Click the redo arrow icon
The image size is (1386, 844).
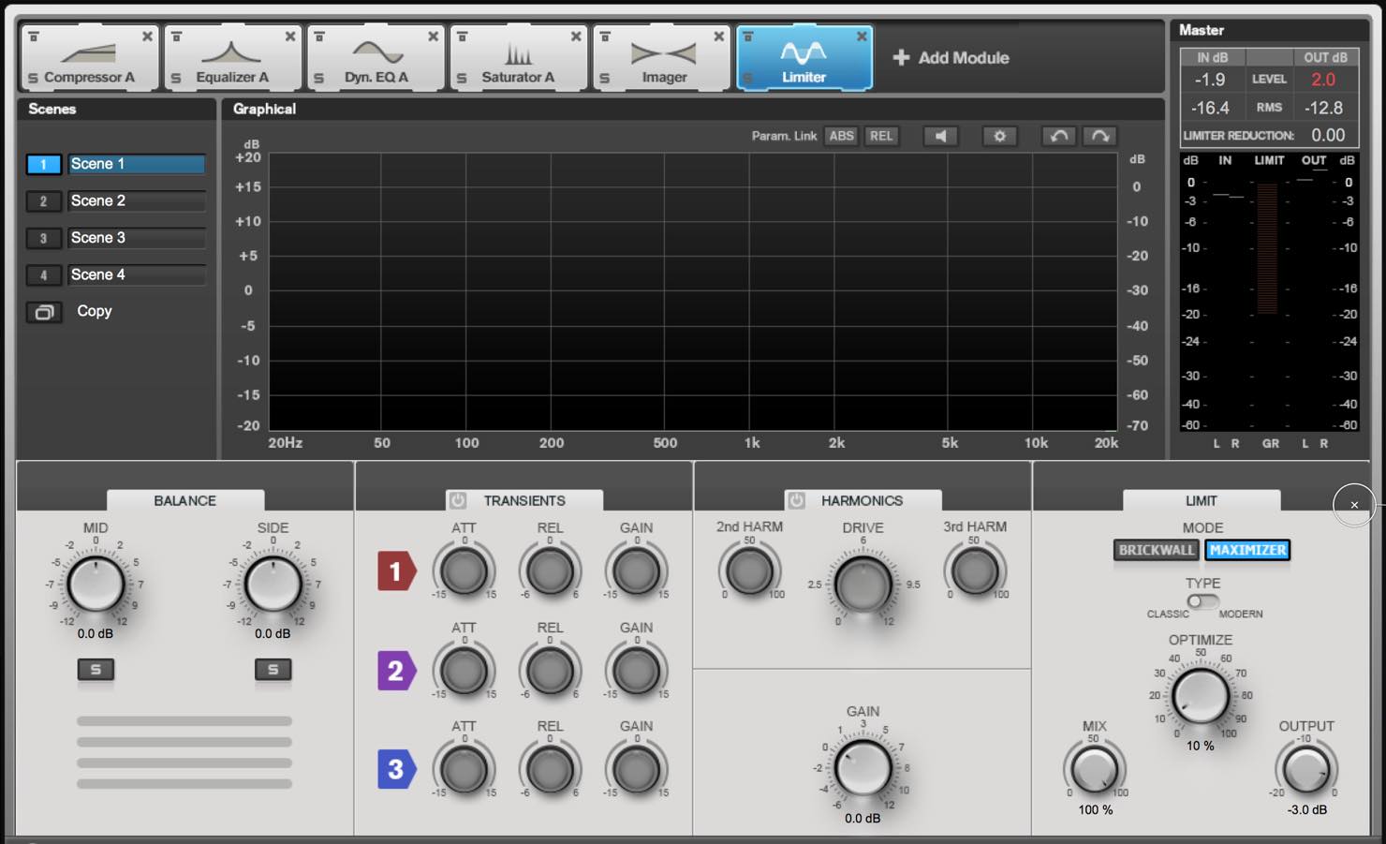tap(1100, 136)
